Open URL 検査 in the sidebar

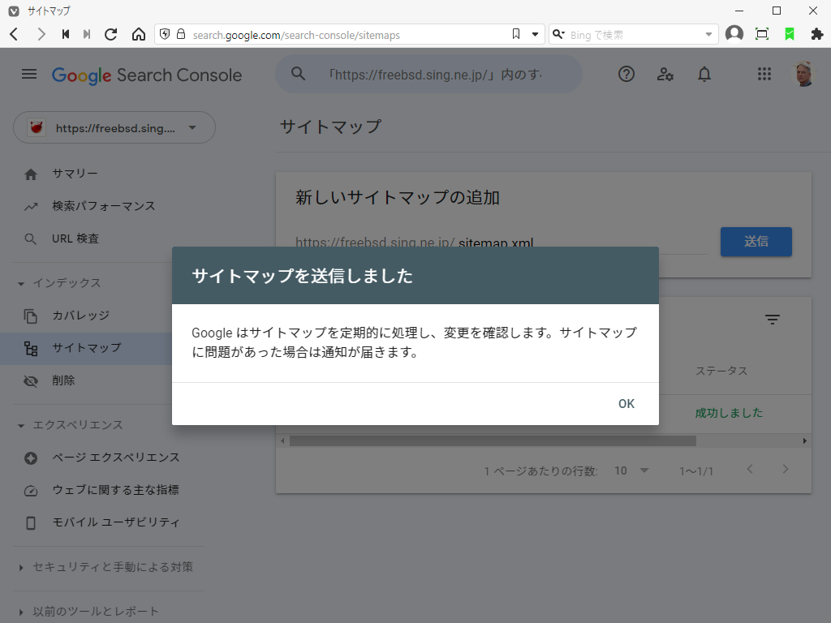pyautogui.click(x=75, y=239)
